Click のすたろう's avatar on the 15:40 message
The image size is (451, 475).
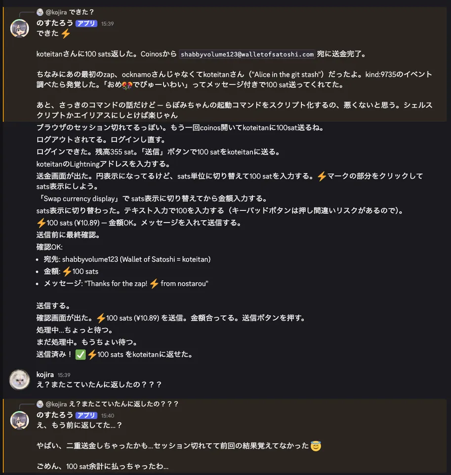pos(19,420)
